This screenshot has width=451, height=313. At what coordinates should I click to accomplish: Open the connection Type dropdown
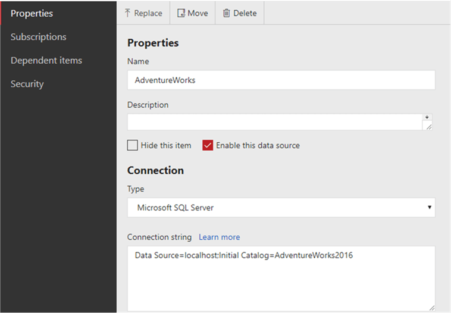point(281,208)
